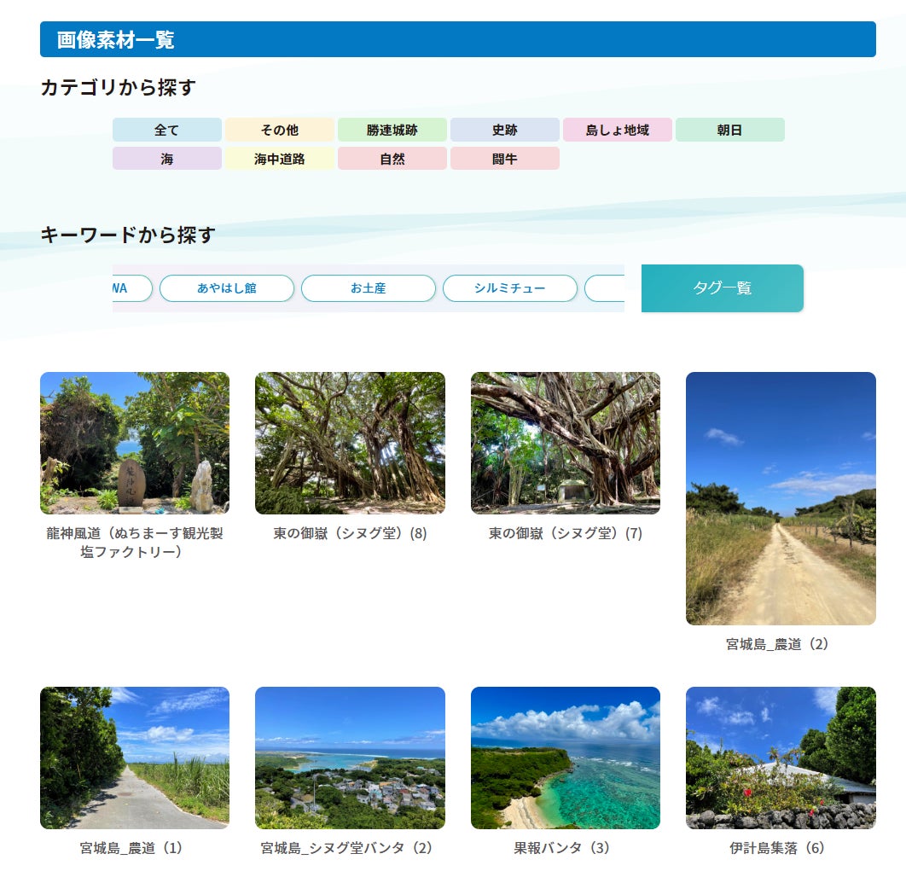Open the 宮城島_農道（2）photo
The width and height of the screenshot is (906, 877).
[x=779, y=497]
